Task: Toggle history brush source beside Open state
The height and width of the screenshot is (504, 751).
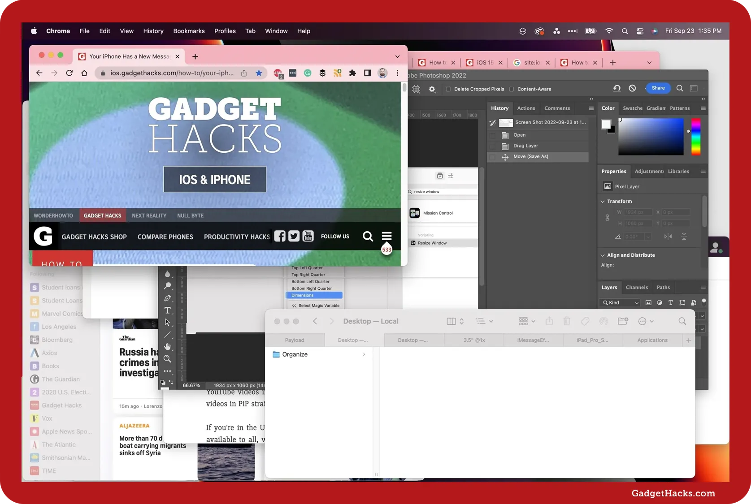Action: 492,135
